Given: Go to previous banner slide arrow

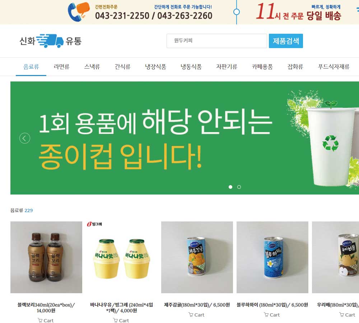Looking at the screenshot, I should coord(25,138).
